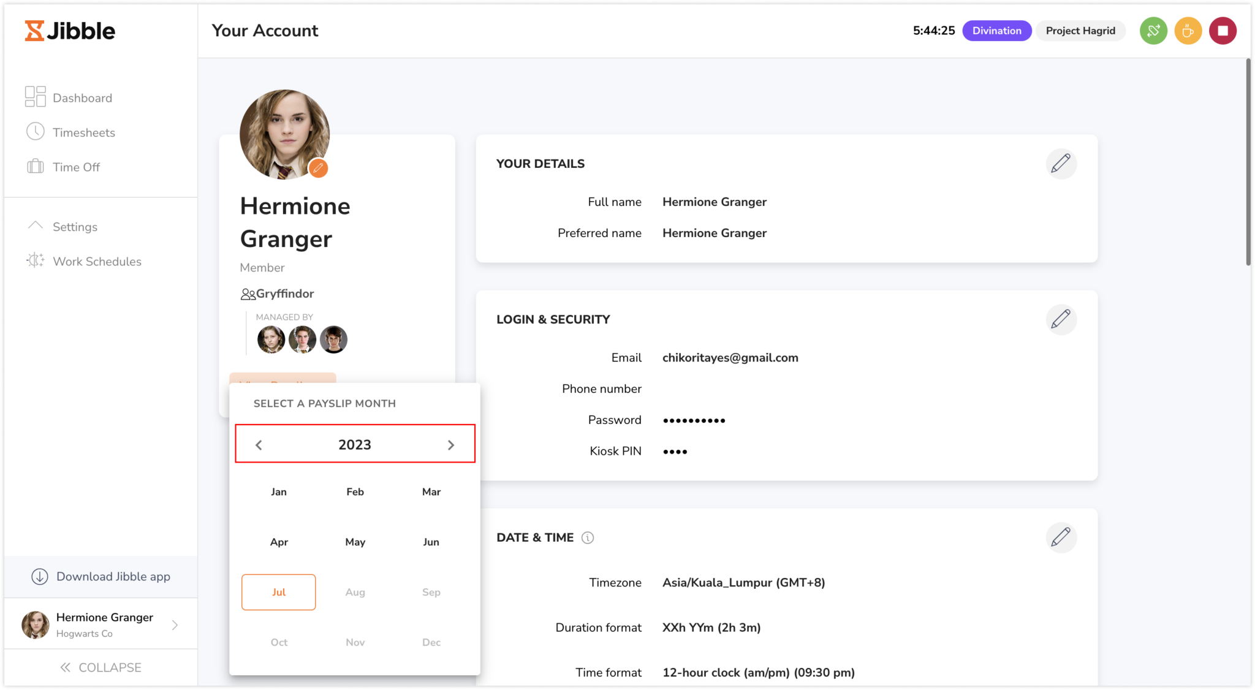Click Download Jibble app
Viewport: 1255px width, 690px height.
113,576
